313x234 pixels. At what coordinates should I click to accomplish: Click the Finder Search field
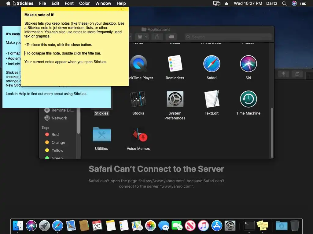click(228, 37)
